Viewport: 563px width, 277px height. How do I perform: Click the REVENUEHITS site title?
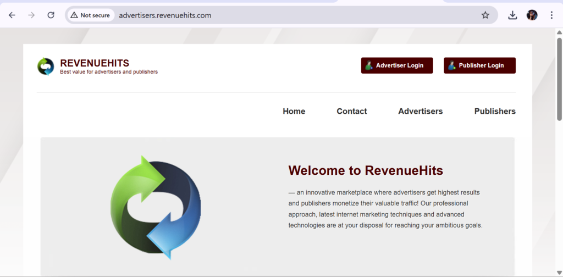(95, 63)
